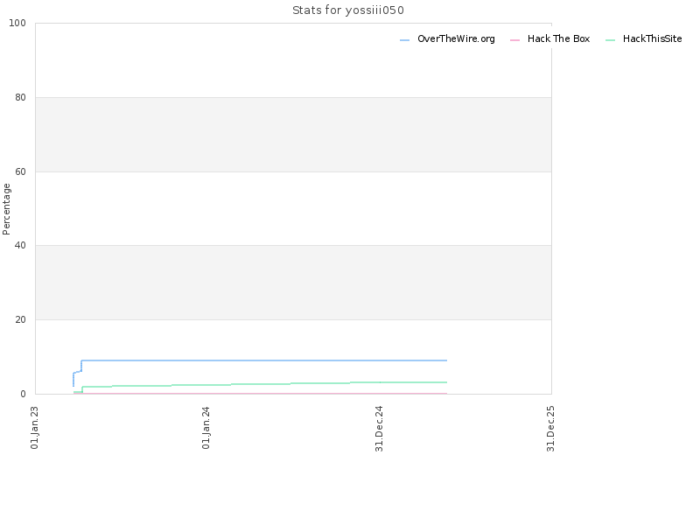700x525 pixels.
Task: Click the 80 tick on the y-axis
Action: pyautogui.click(x=20, y=97)
